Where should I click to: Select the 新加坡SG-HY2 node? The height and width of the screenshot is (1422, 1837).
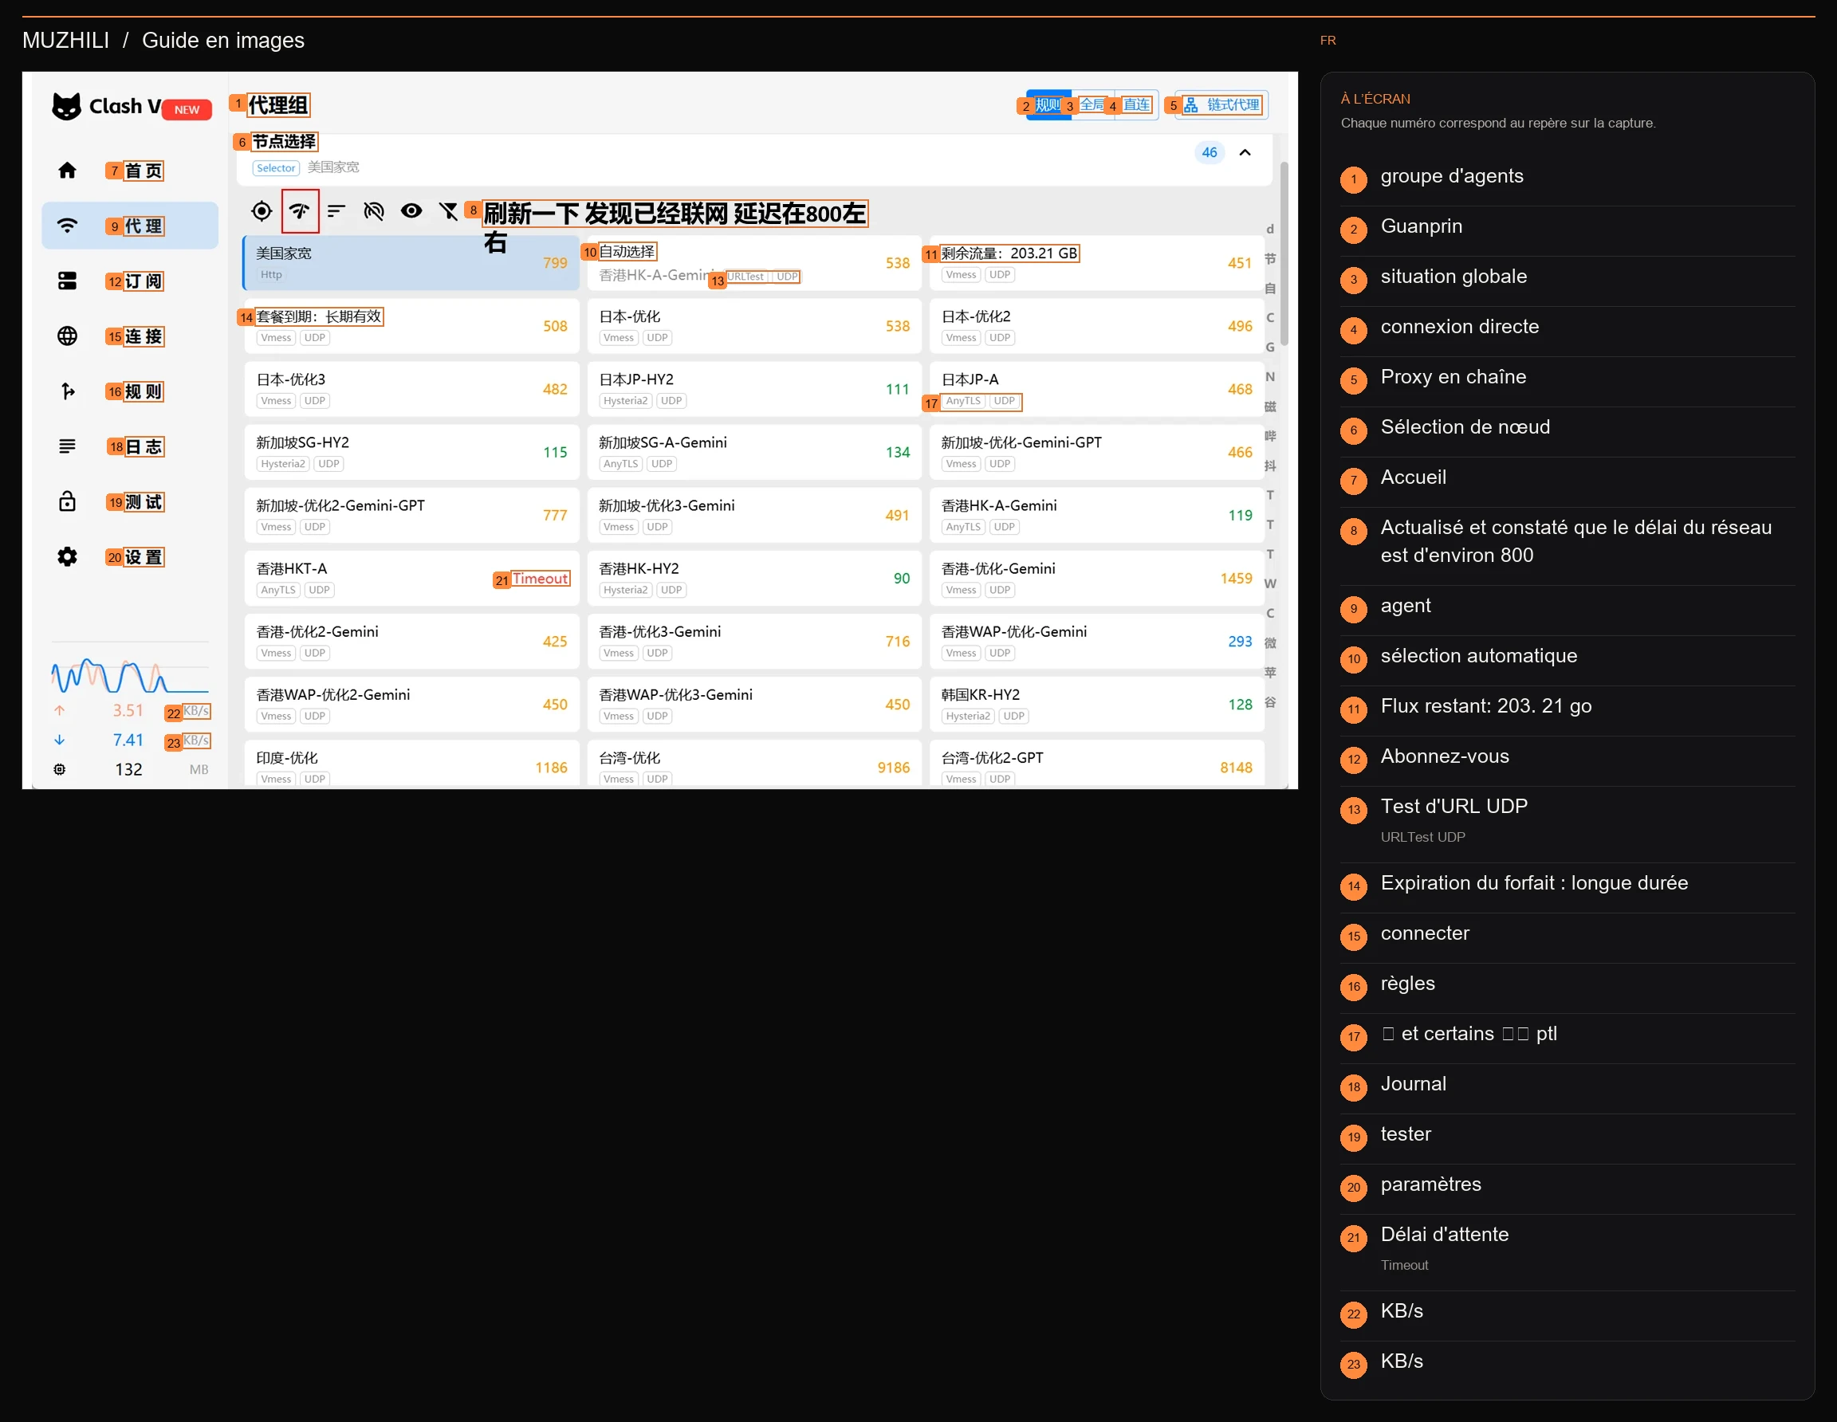(411, 453)
